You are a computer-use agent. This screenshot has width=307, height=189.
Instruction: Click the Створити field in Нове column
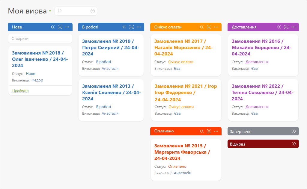point(40,39)
